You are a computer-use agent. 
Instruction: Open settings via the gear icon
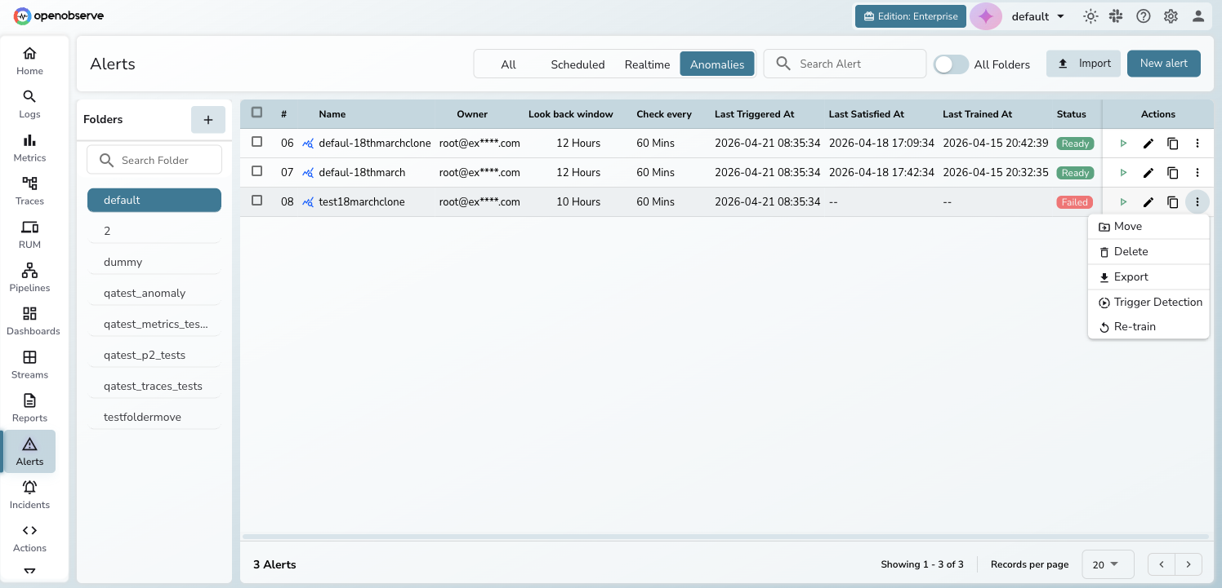1171,16
